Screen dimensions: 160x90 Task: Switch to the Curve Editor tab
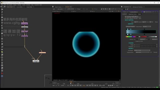[19, 7]
